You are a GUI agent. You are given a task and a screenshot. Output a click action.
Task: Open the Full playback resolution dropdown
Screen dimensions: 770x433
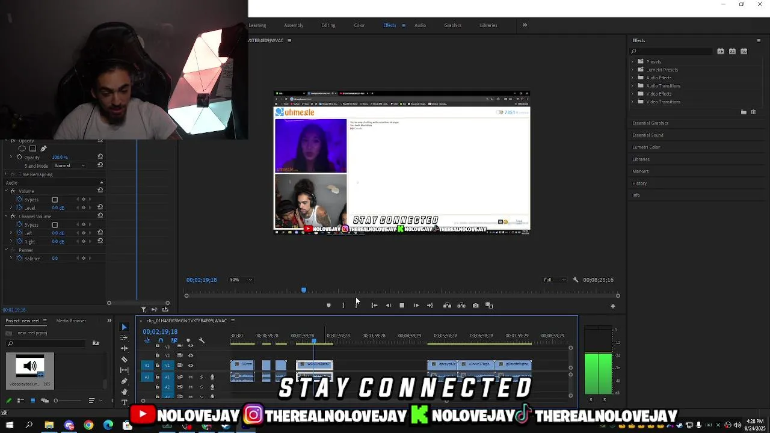555,280
